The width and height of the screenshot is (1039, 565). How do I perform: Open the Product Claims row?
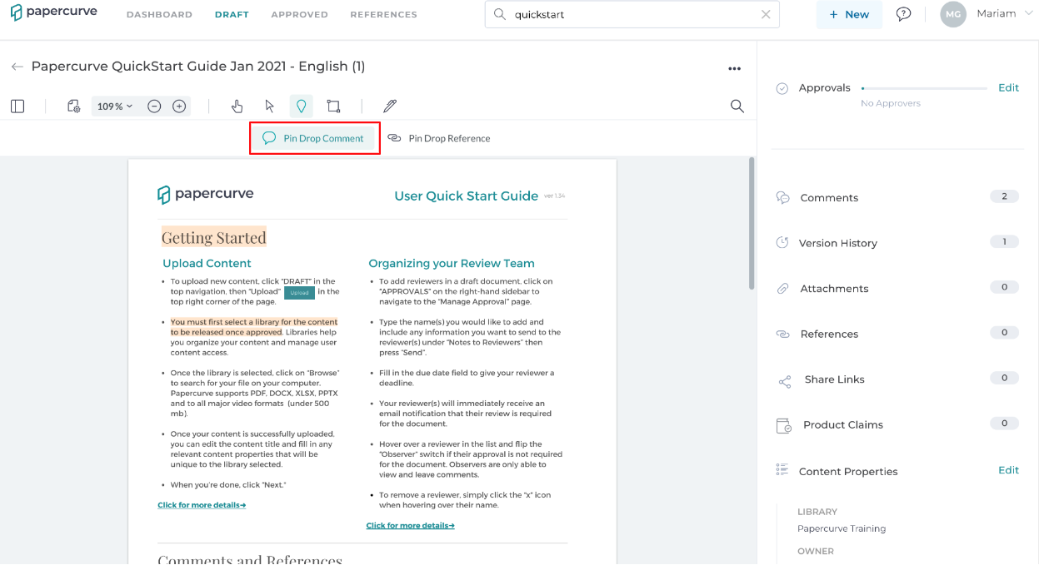pos(897,424)
